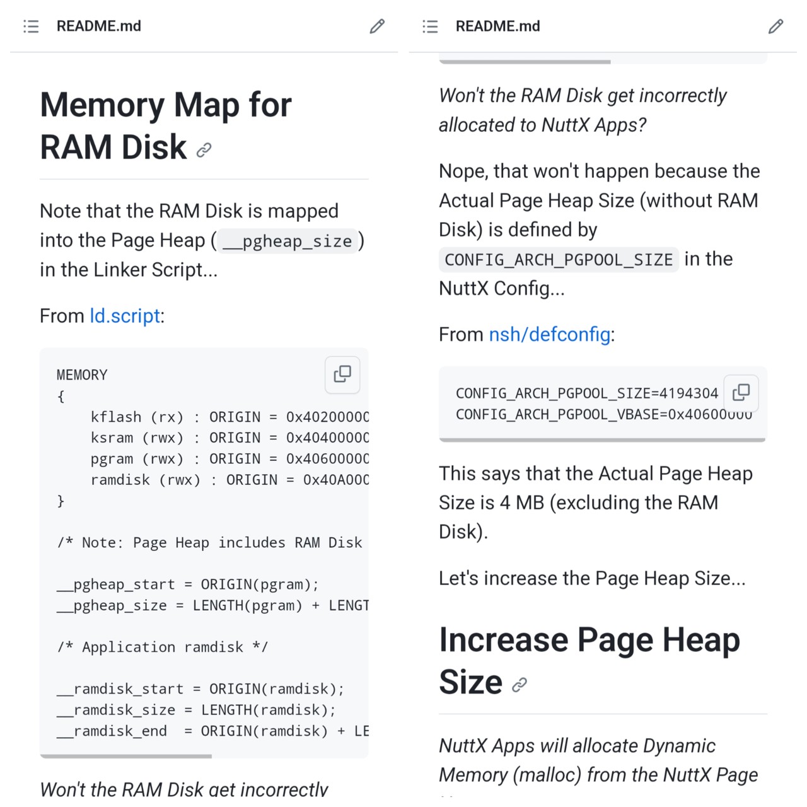Click the scrollbar above "Won't the RAM Disk" in right pane
This screenshot has height=807, width=807.
point(525,62)
